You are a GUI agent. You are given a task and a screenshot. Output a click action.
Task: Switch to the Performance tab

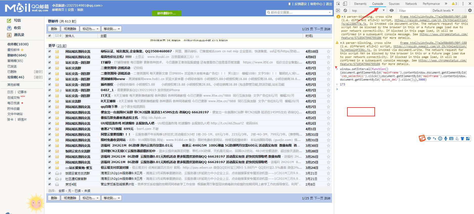point(431,4)
